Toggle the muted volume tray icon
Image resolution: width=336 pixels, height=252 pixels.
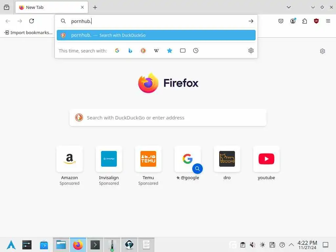(253, 245)
